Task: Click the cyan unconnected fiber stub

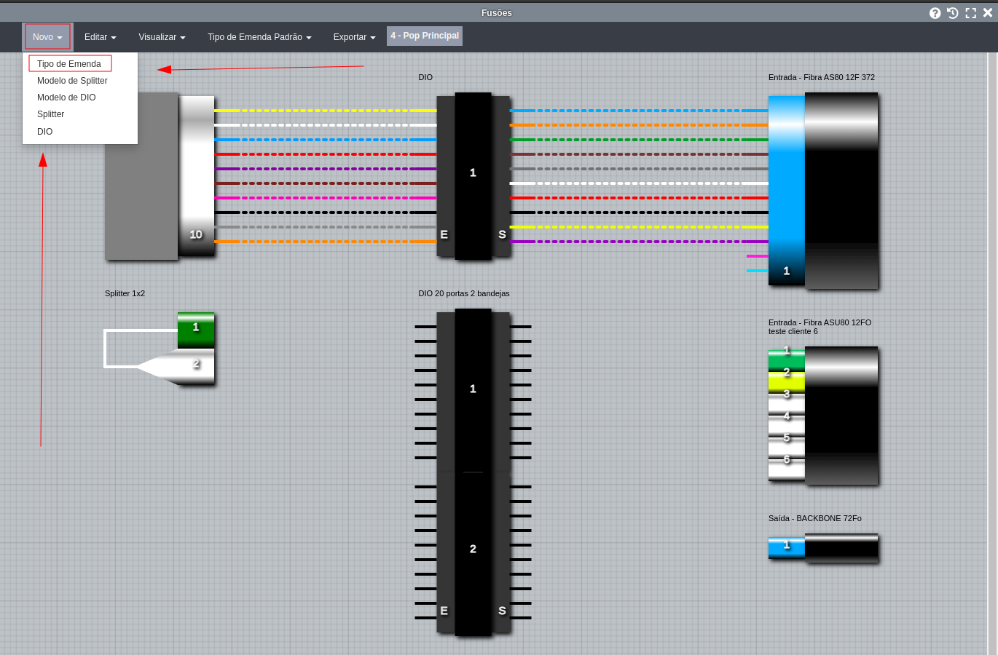Action: click(x=758, y=271)
